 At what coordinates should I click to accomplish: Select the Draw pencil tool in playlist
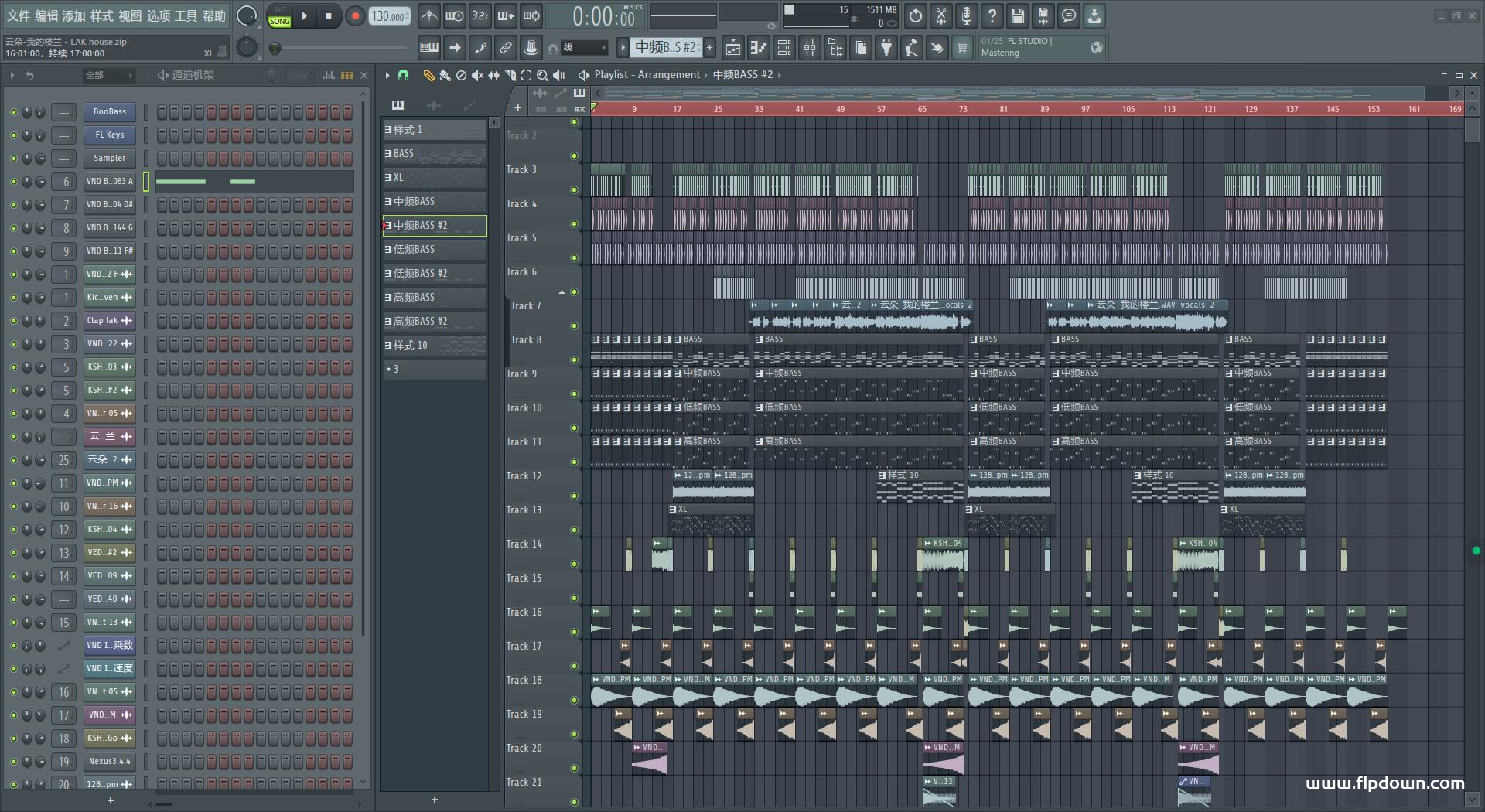pyautogui.click(x=428, y=75)
